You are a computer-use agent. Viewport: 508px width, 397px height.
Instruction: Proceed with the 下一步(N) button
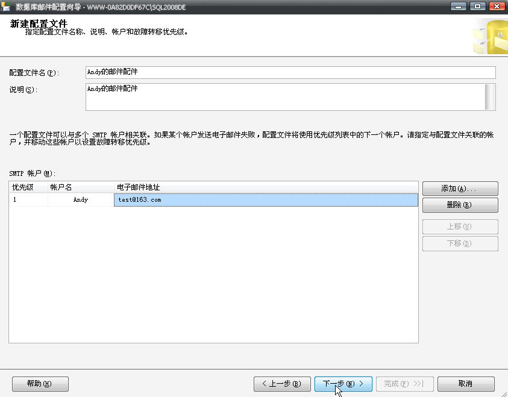point(343,384)
